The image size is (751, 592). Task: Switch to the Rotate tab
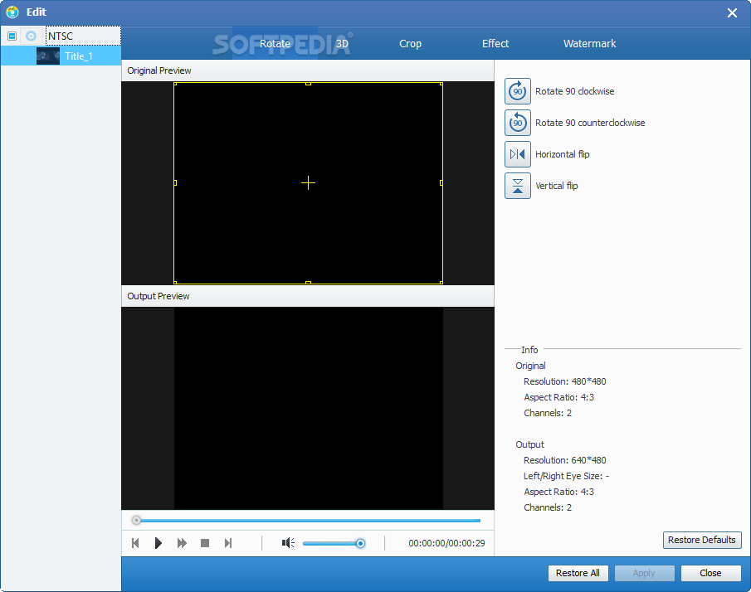pos(275,44)
